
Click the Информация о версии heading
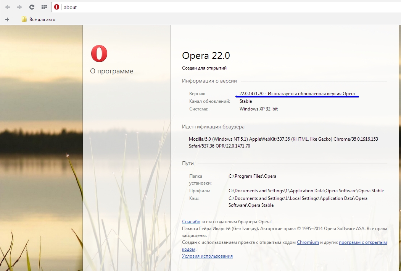coord(209,81)
